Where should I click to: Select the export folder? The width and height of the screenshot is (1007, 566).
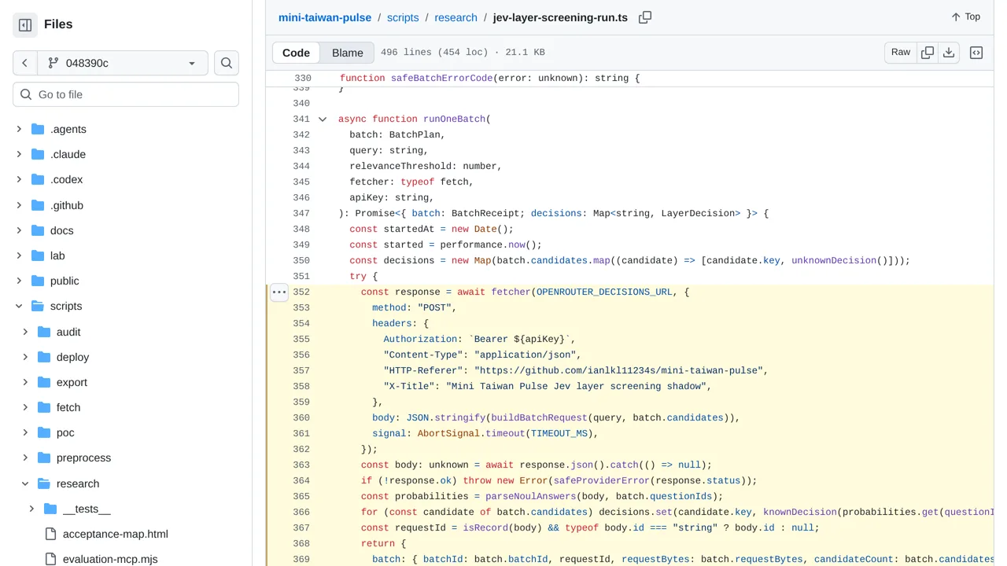72,382
